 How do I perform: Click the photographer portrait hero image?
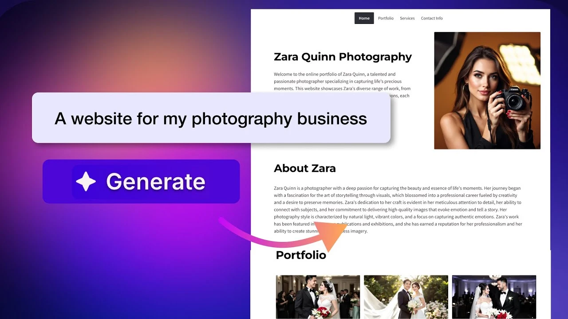pos(487,90)
